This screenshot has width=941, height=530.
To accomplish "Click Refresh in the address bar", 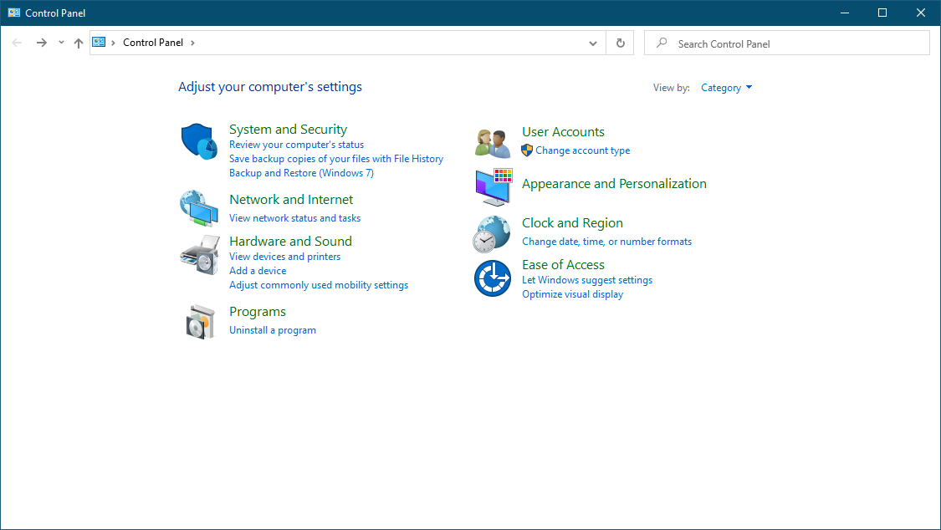I will (620, 42).
